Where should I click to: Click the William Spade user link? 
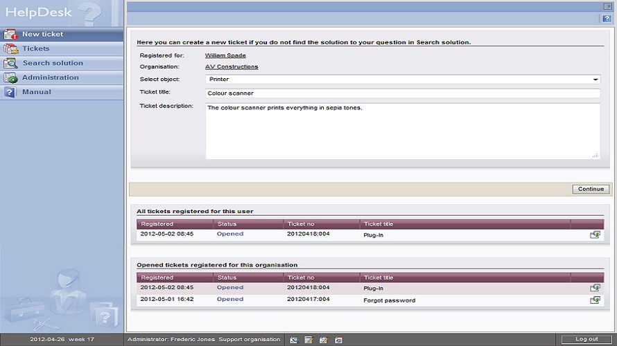[225, 56]
